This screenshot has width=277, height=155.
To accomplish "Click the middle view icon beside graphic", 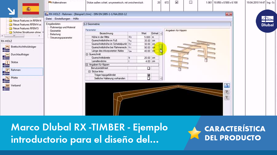I will click(x=227, y=92).
